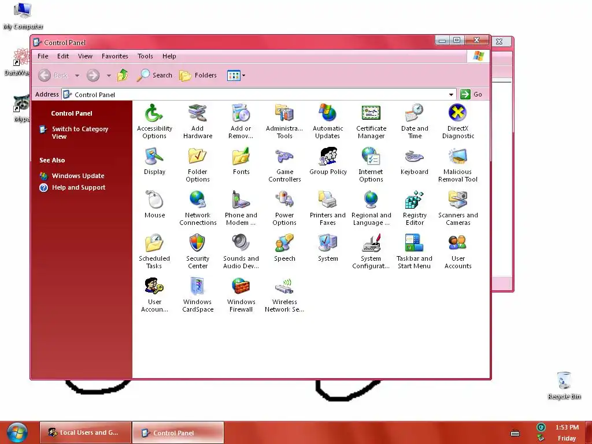Open Security Center icon
This screenshot has height=444, width=592.
198,251
